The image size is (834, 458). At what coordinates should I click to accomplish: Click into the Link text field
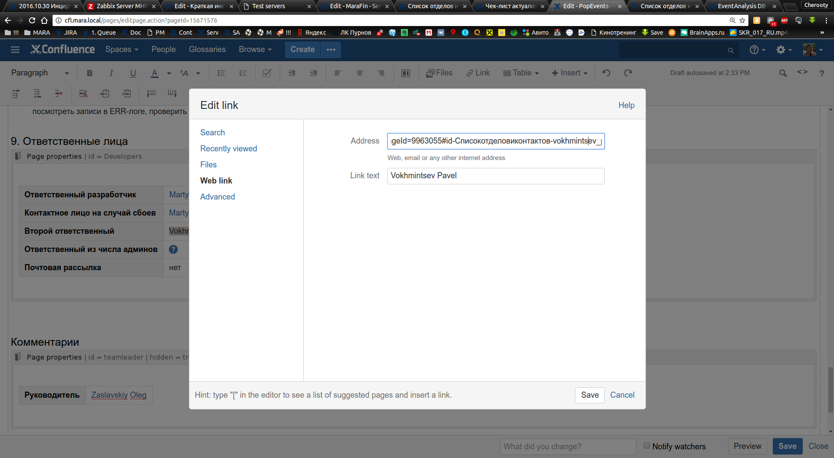coord(496,176)
